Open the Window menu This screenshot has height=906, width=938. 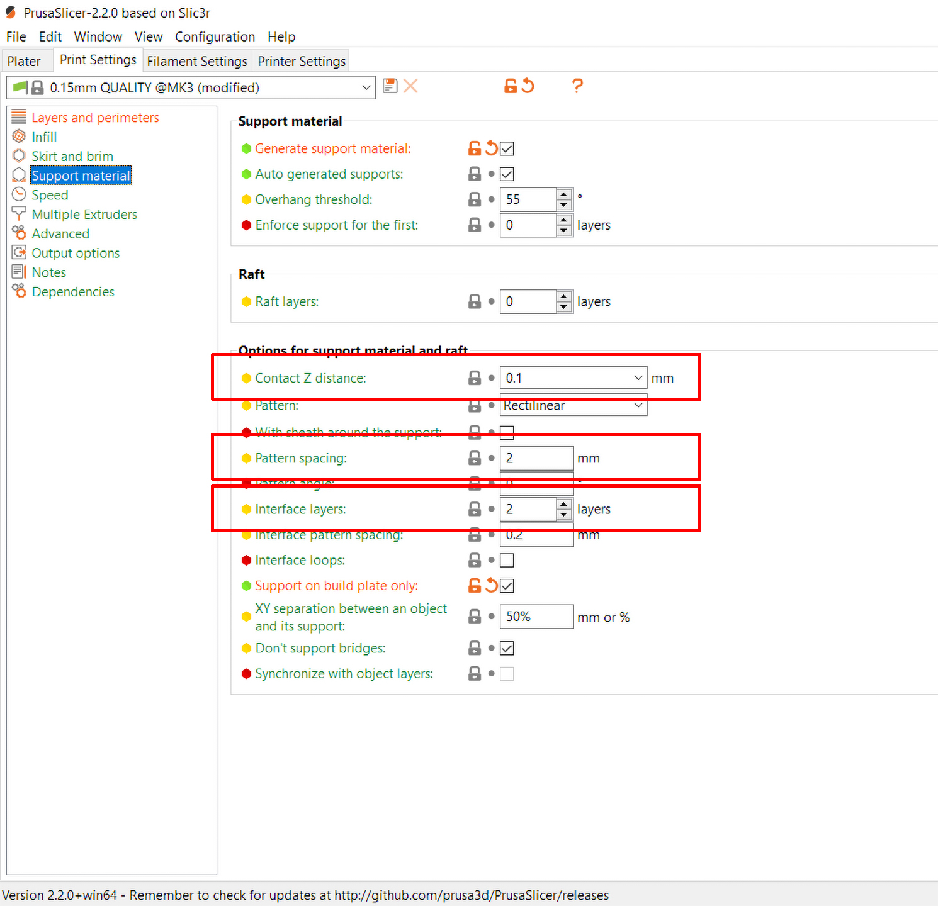click(x=98, y=36)
